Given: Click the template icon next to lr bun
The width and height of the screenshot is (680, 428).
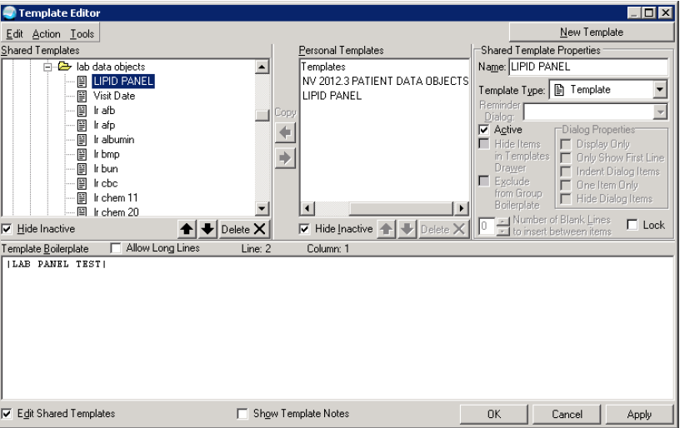Looking at the screenshot, I should pos(82,168).
